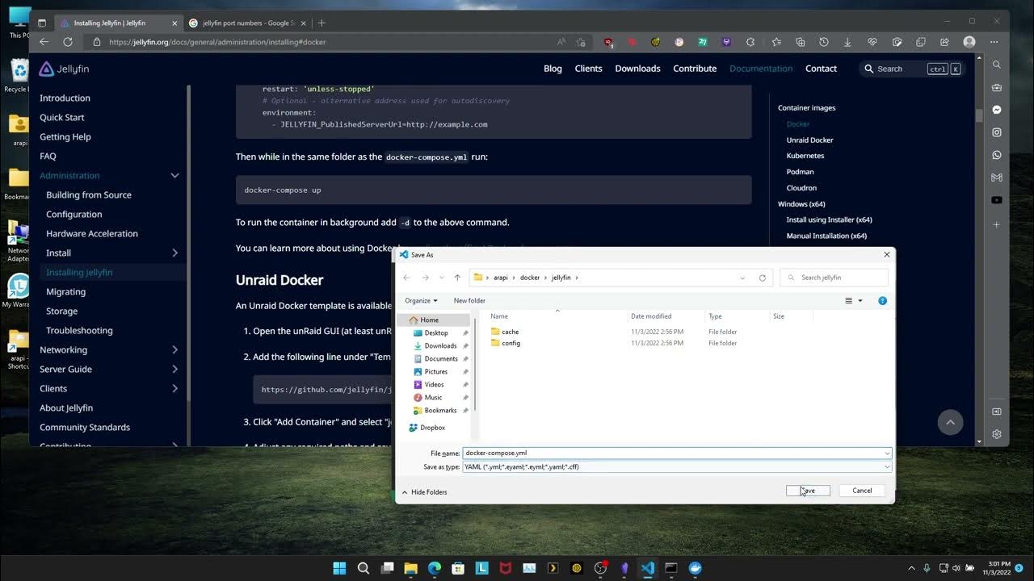Open the Organize menu in dialog

[x=421, y=300]
